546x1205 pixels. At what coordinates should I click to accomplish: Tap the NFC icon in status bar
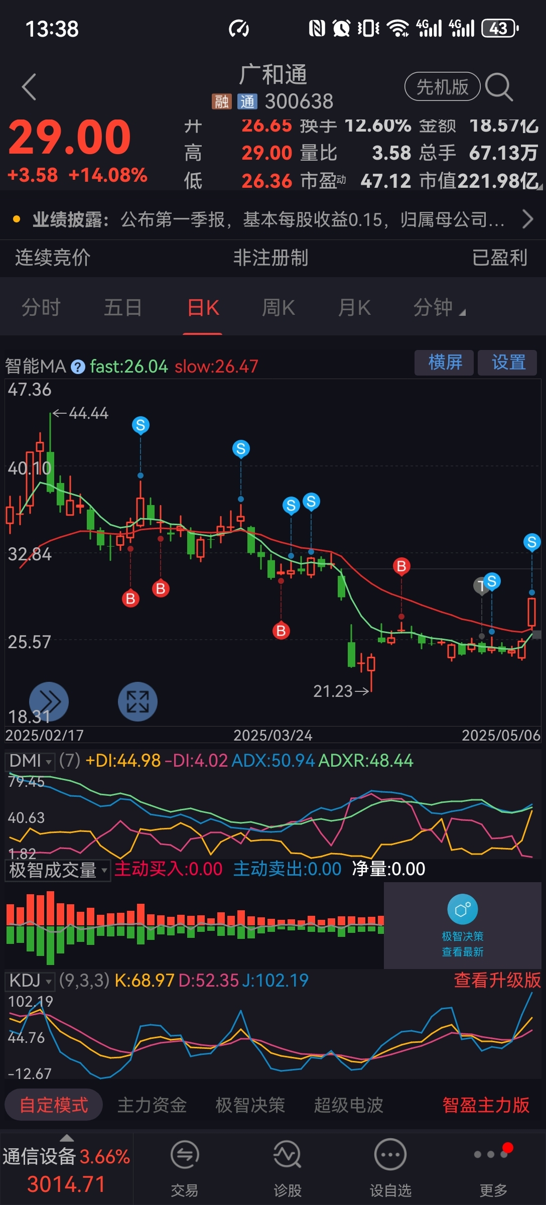coord(317,29)
